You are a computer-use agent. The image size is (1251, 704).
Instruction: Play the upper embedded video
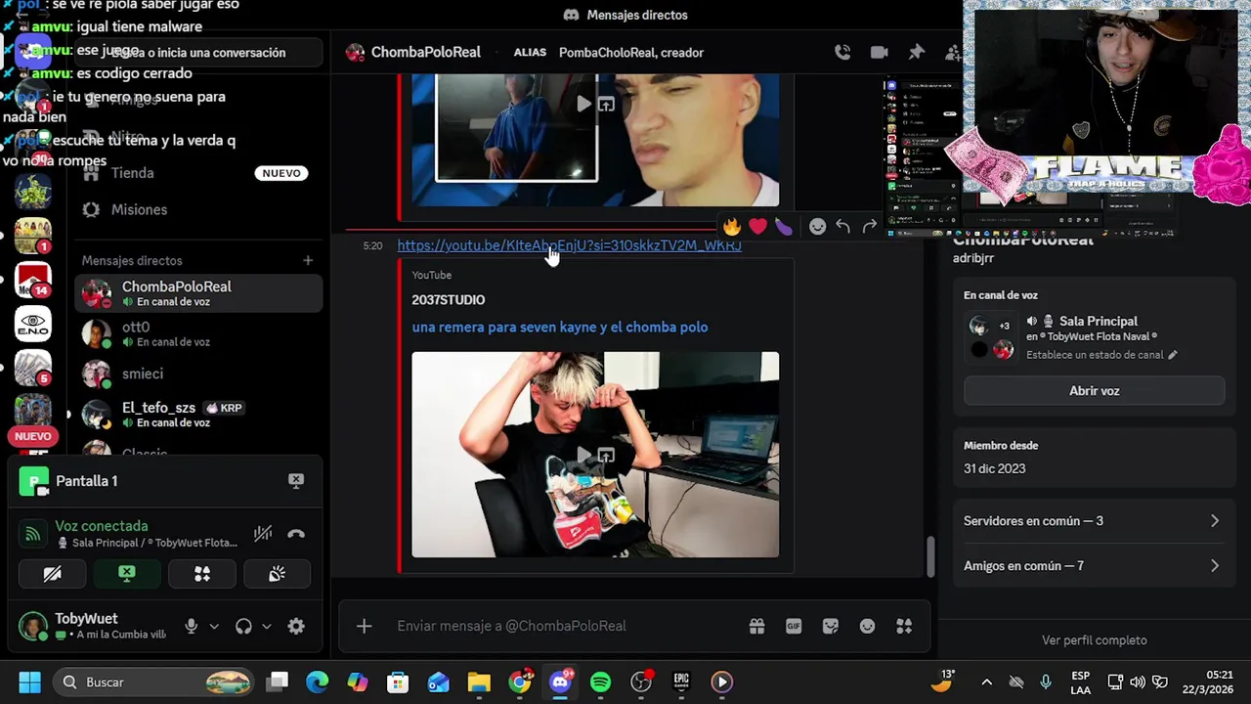[583, 104]
